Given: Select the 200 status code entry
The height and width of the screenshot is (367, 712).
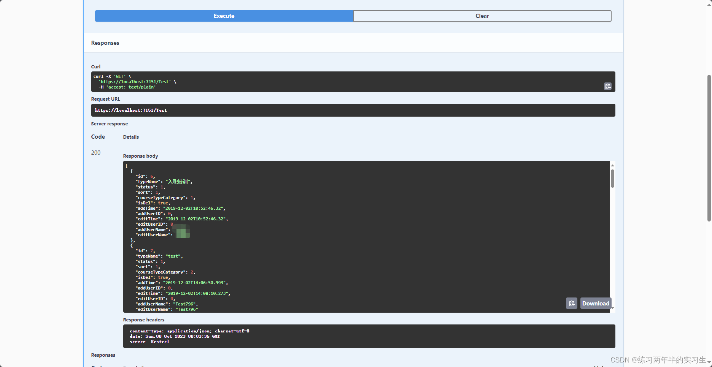Looking at the screenshot, I should pos(95,152).
